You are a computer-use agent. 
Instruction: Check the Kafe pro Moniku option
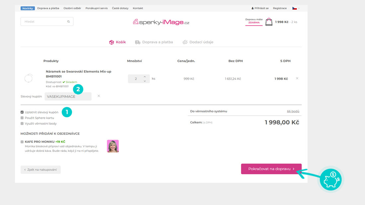pos(22,142)
